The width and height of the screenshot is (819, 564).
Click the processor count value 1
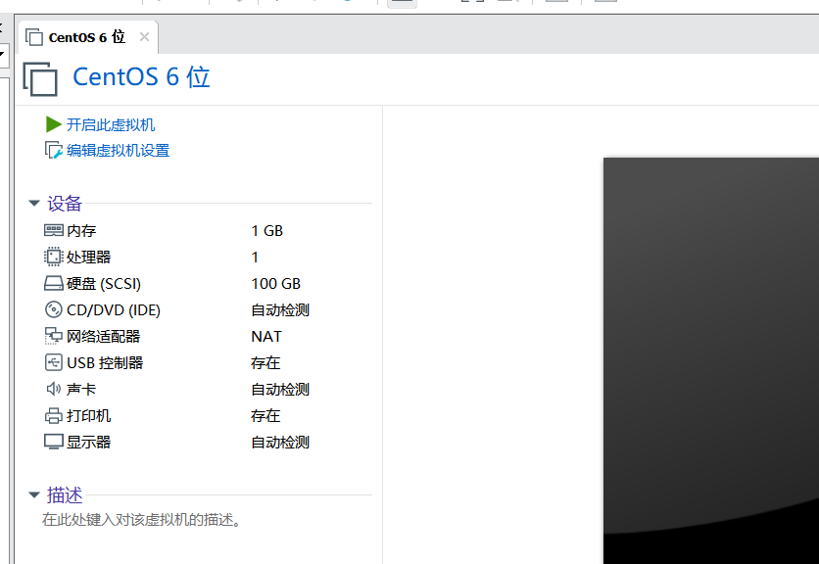tap(255, 257)
